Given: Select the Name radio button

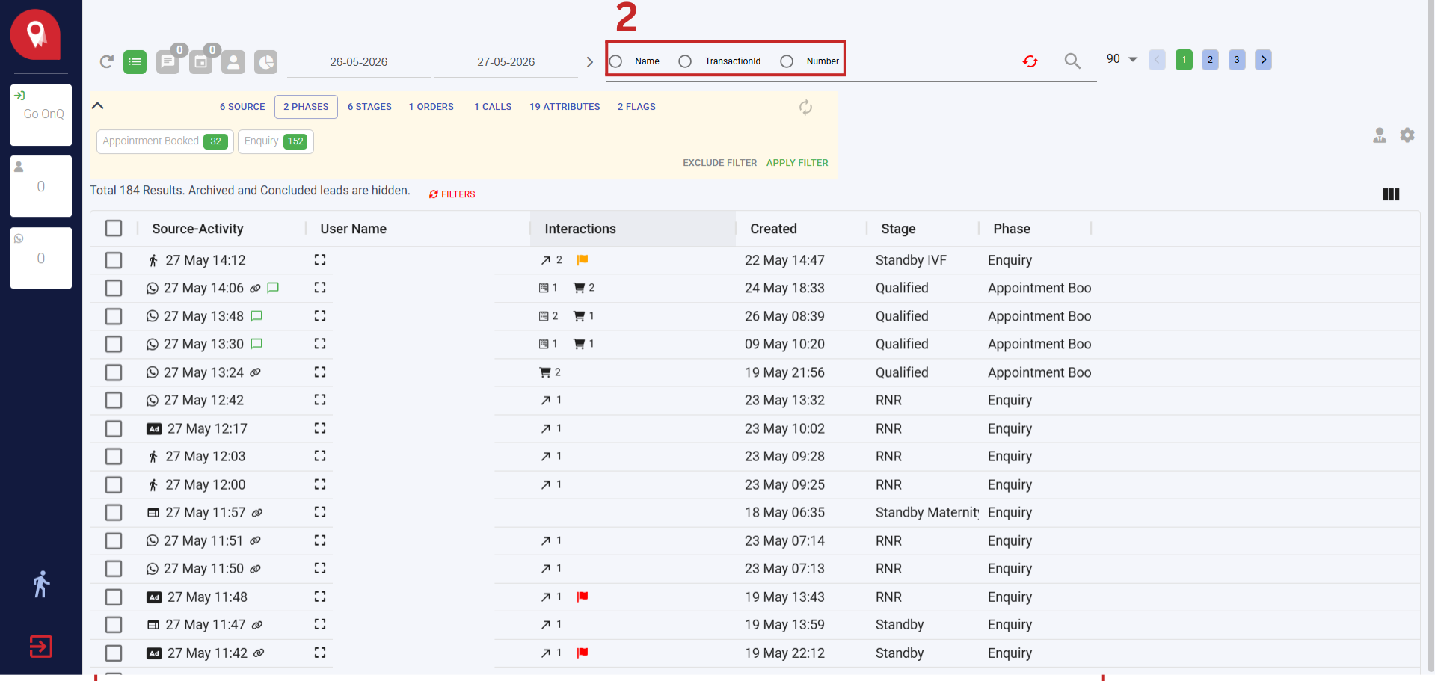Looking at the screenshot, I should [615, 61].
